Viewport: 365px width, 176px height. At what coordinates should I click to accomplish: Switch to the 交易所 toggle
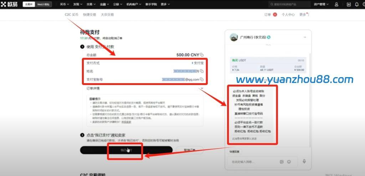(x=29, y=4)
